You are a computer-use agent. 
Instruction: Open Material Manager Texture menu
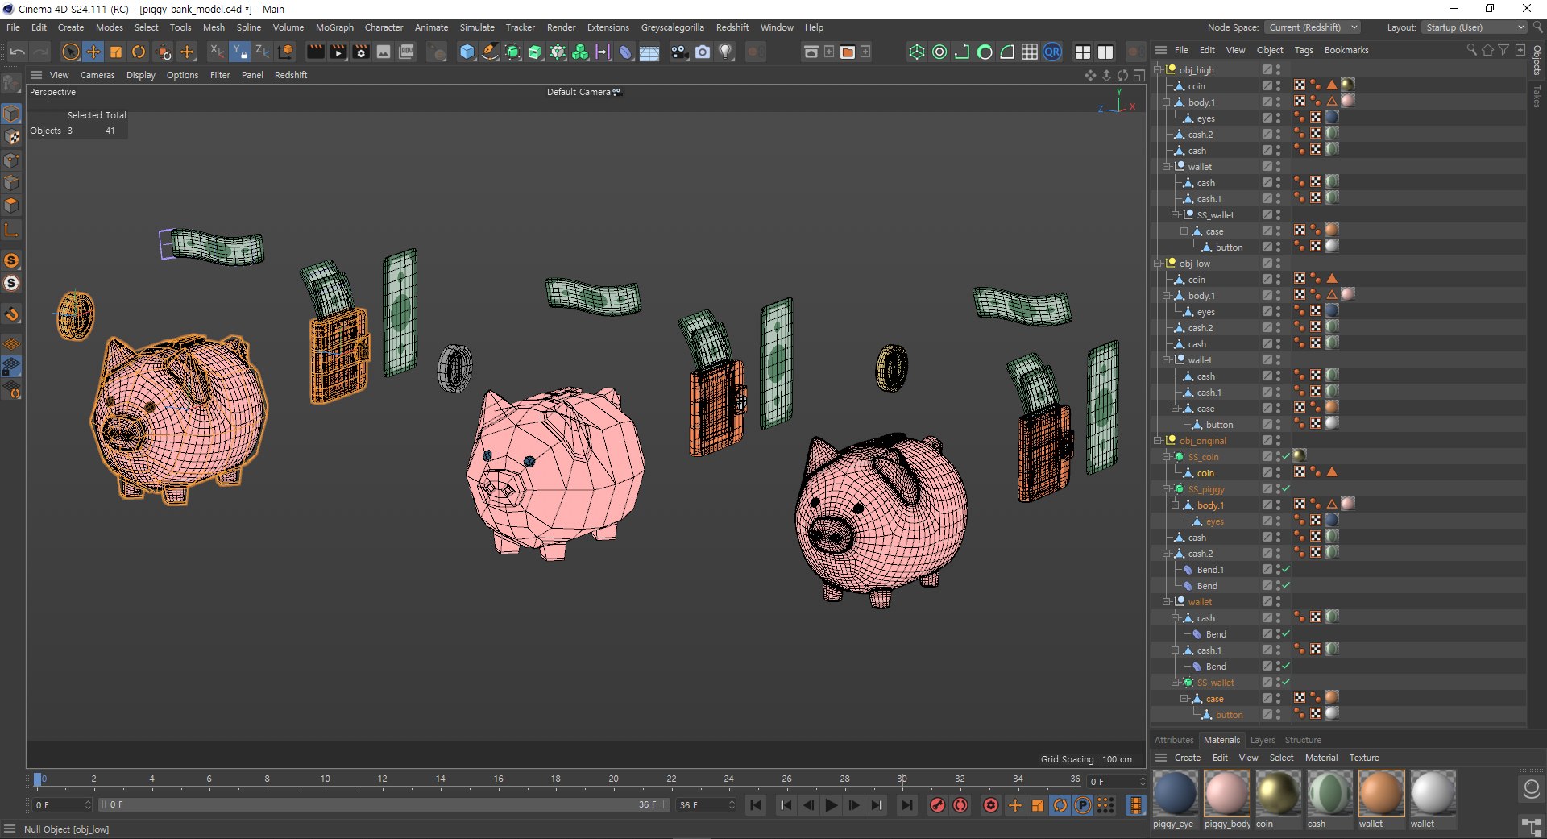(x=1364, y=758)
